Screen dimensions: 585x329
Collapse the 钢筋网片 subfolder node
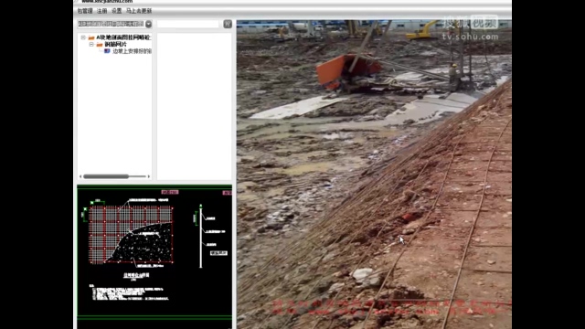click(91, 44)
